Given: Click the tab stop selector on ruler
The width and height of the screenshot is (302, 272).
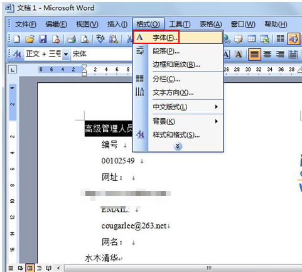Looking at the screenshot, I should (12, 70).
